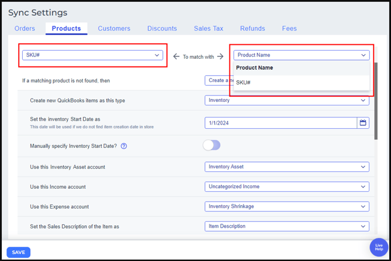Choose Product Name option in the list
Screen dimensions: 391x261
254,68
